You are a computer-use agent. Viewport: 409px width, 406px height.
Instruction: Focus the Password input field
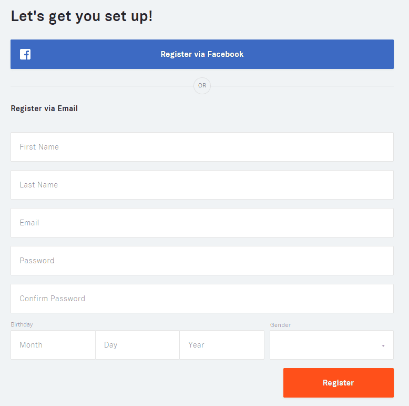(x=202, y=261)
